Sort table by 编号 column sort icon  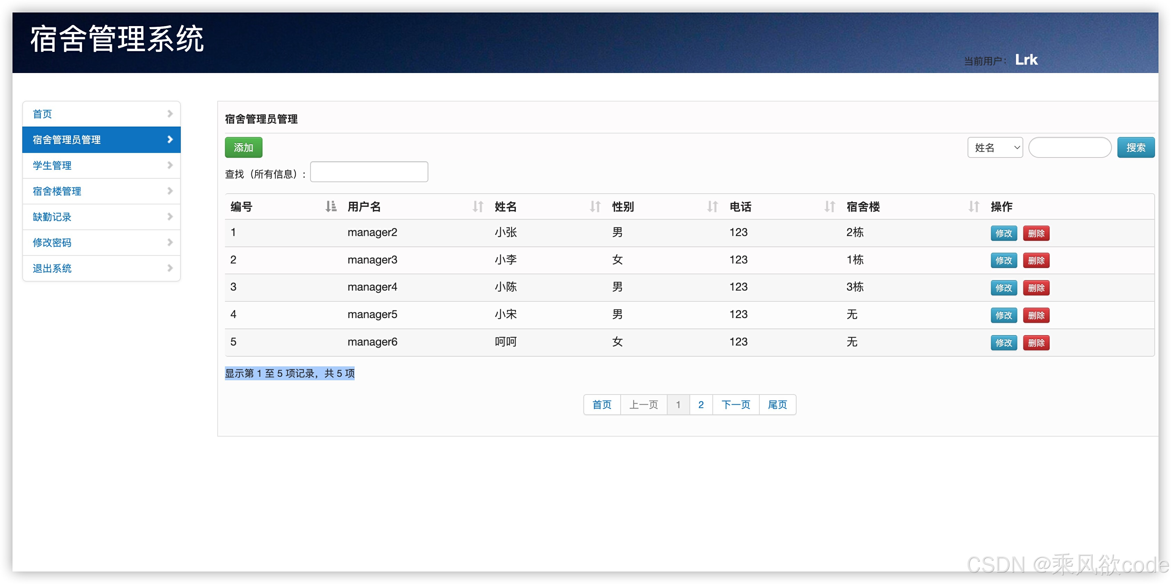(x=331, y=207)
